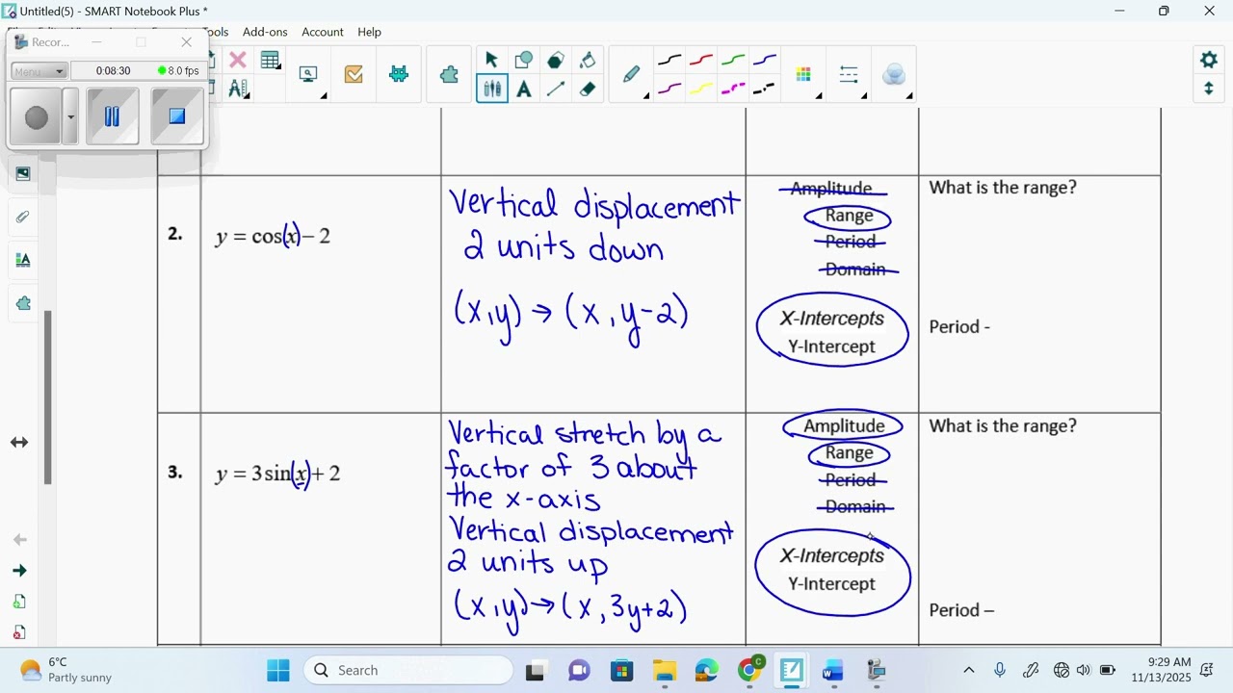The image size is (1233, 693).
Task: Pick the red pen style
Action: (701, 61)
